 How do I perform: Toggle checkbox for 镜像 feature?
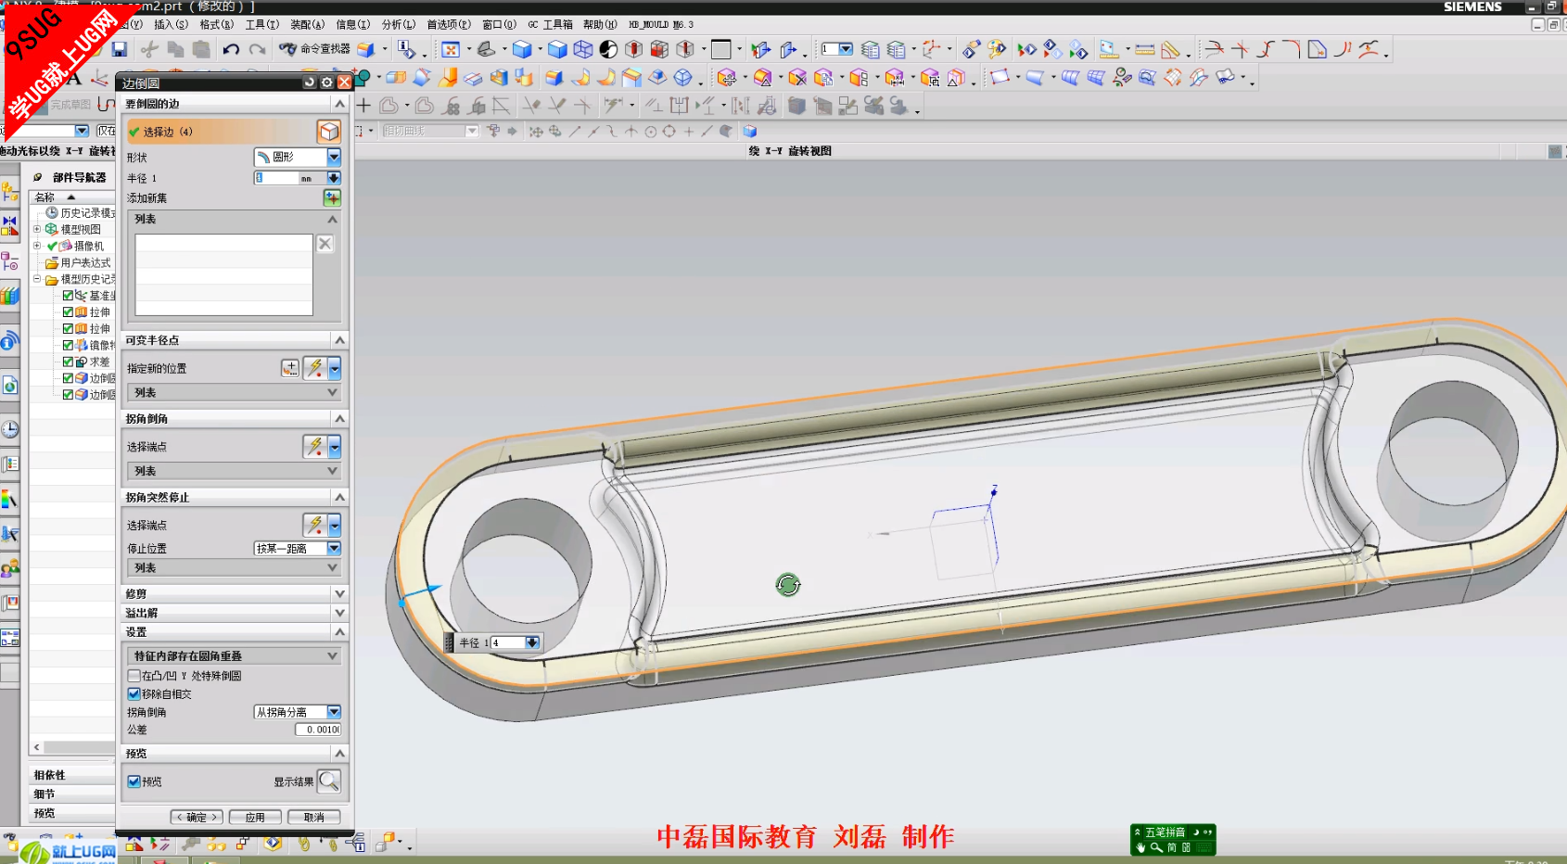tap(68, 345)
